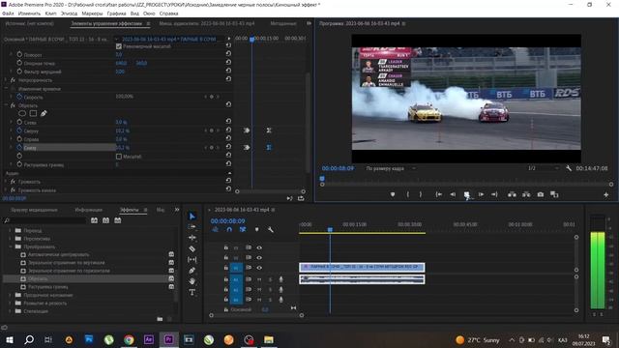The height and width of the screenshot is (348, 619).
Task: Switch to Информация tab
Action: tap(88, 210)
